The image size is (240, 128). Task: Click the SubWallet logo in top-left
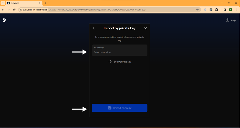4,20
